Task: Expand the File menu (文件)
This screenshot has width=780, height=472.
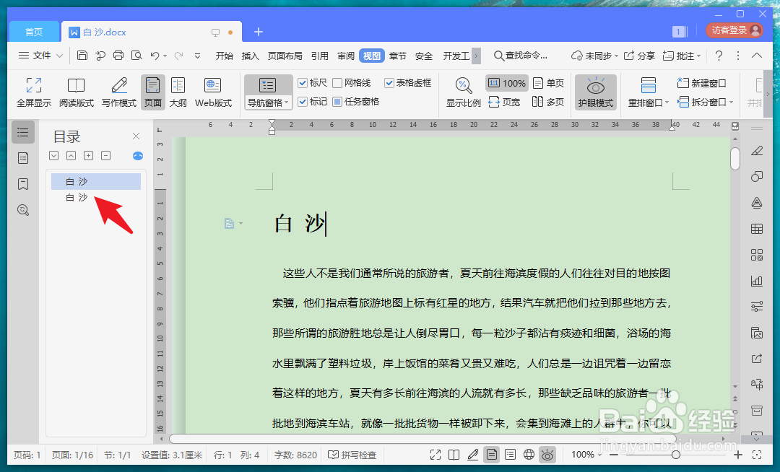Action: (40, 56)
